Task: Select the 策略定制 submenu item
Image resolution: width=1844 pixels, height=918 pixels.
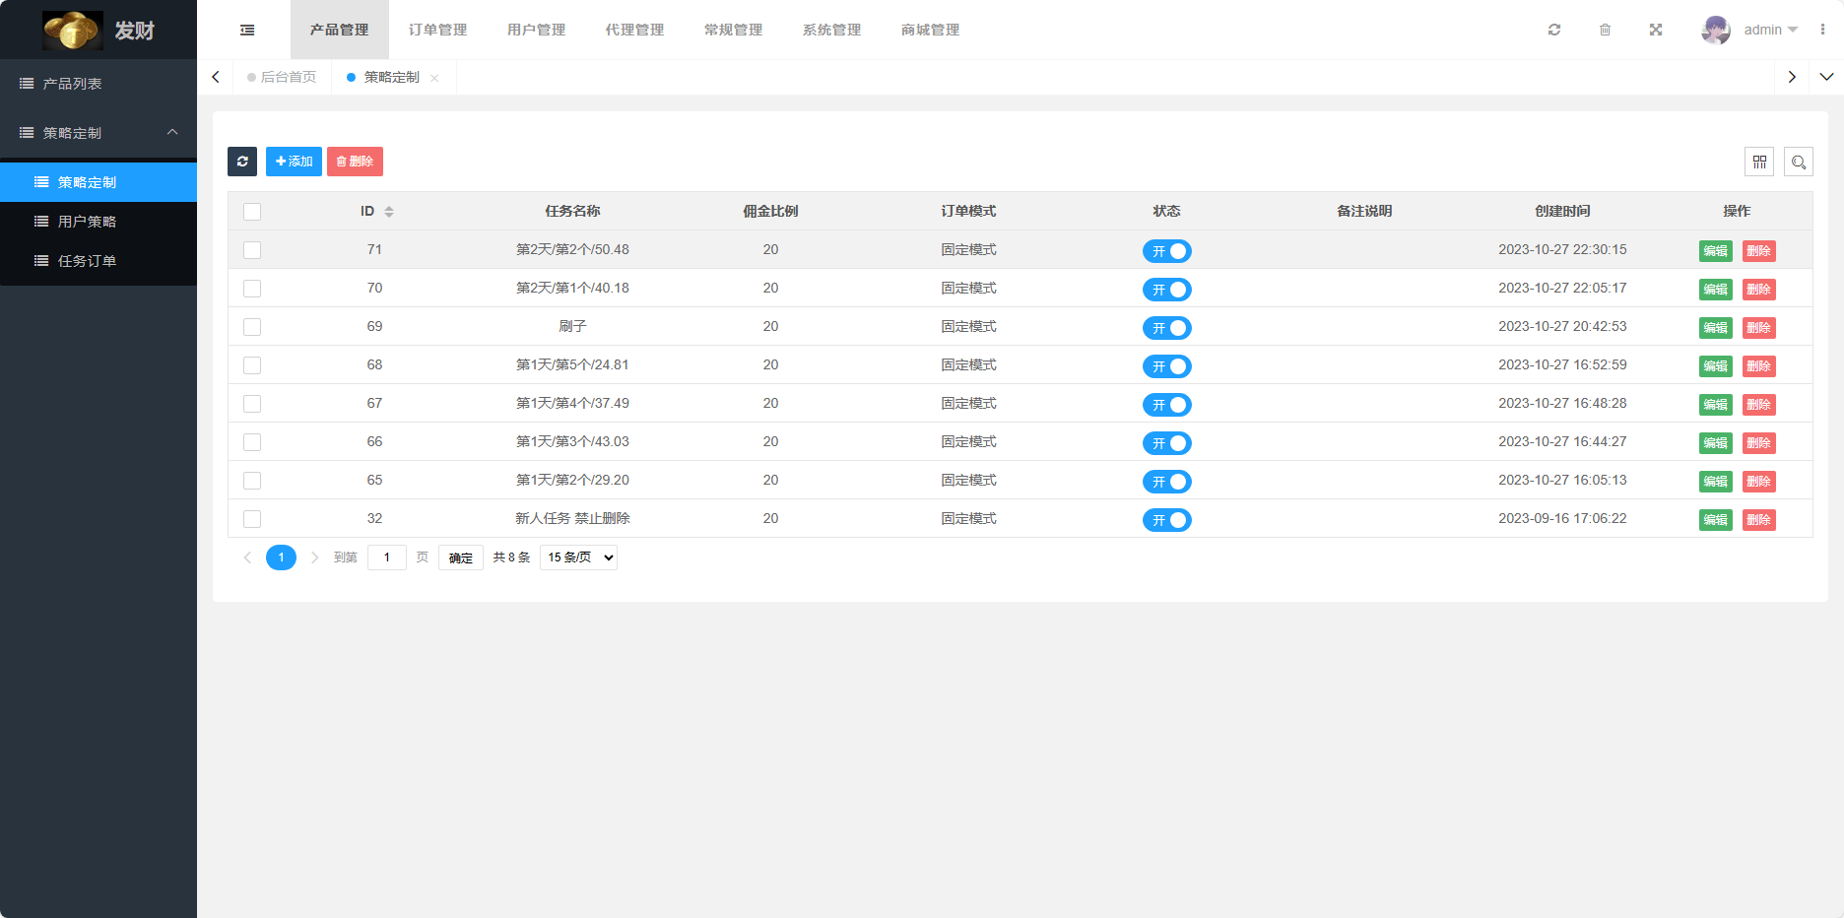Action: [99, 182]
